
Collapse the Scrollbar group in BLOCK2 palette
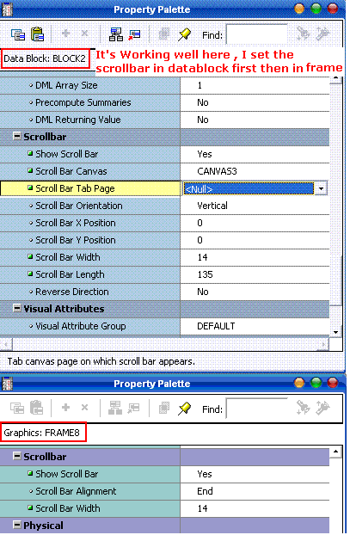(16, 136)
